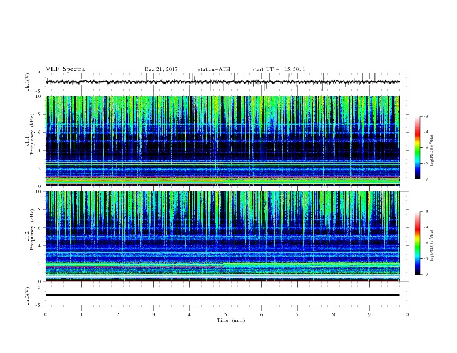457x353 pixels.
Task: Click the "-5" label on ch.2 color bar
Action: (425, 243)
